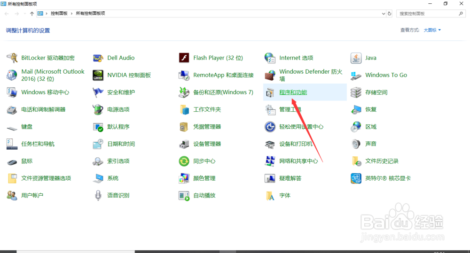470x253 pixels.
Task: Click the 控制面板 breadcrumb segment
Action: (59, 14)
